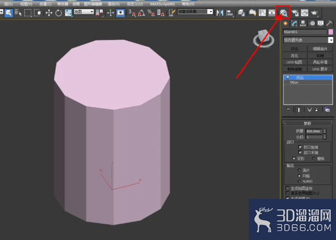Viewport: 336px width, 240px height.
Task: Toggle the Spinner Snap icon
Action: [161, 13]
